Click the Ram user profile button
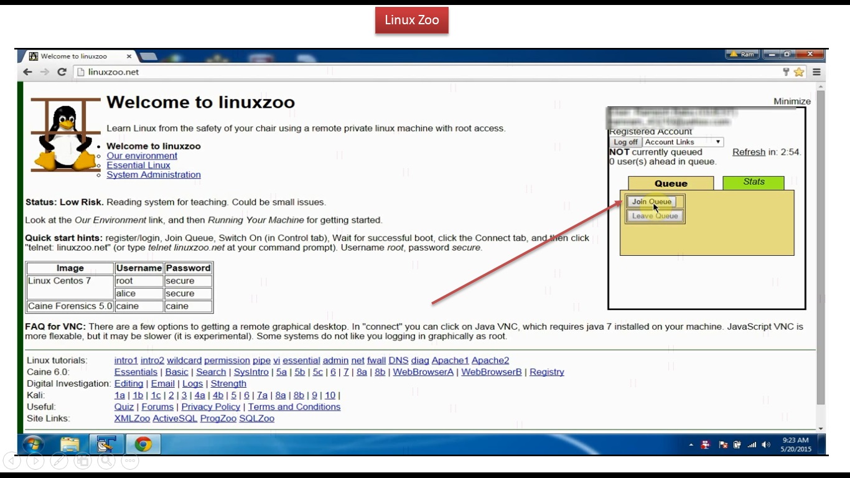Image resolution: width=850 pixels, height=478 pixels. click(742, 55)
